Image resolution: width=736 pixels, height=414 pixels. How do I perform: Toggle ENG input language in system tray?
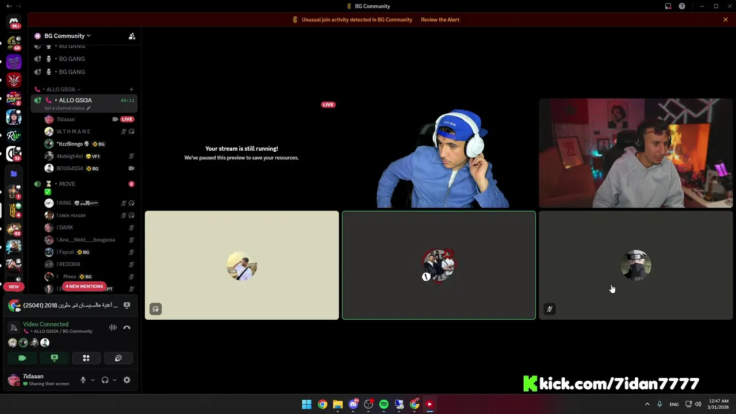[674, 404]
